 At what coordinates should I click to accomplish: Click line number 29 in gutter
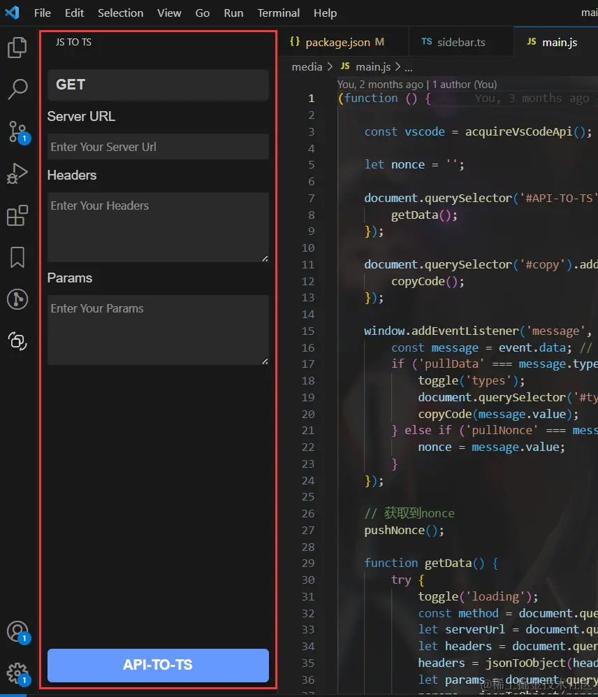click(308, 563)
